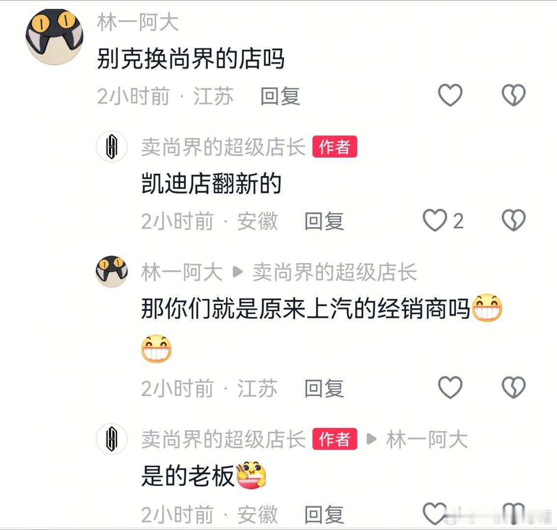
Task: Dislike the reply '是的老板'
Action: 513,513
